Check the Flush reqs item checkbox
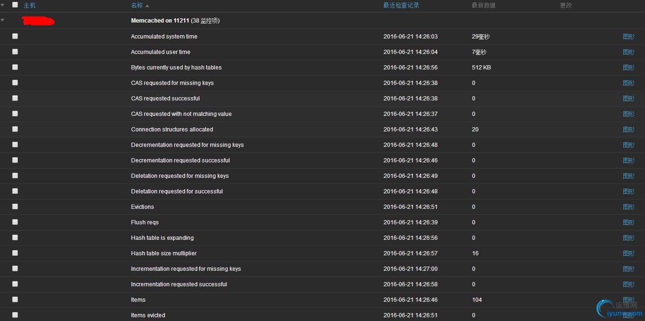This screenshot has width=645, height=321. coord(15,222)
